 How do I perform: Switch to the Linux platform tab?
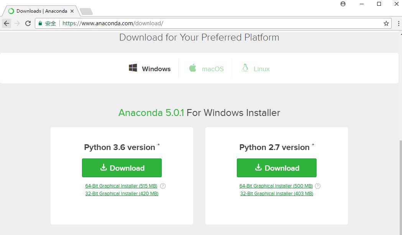[x=256, y=69]
